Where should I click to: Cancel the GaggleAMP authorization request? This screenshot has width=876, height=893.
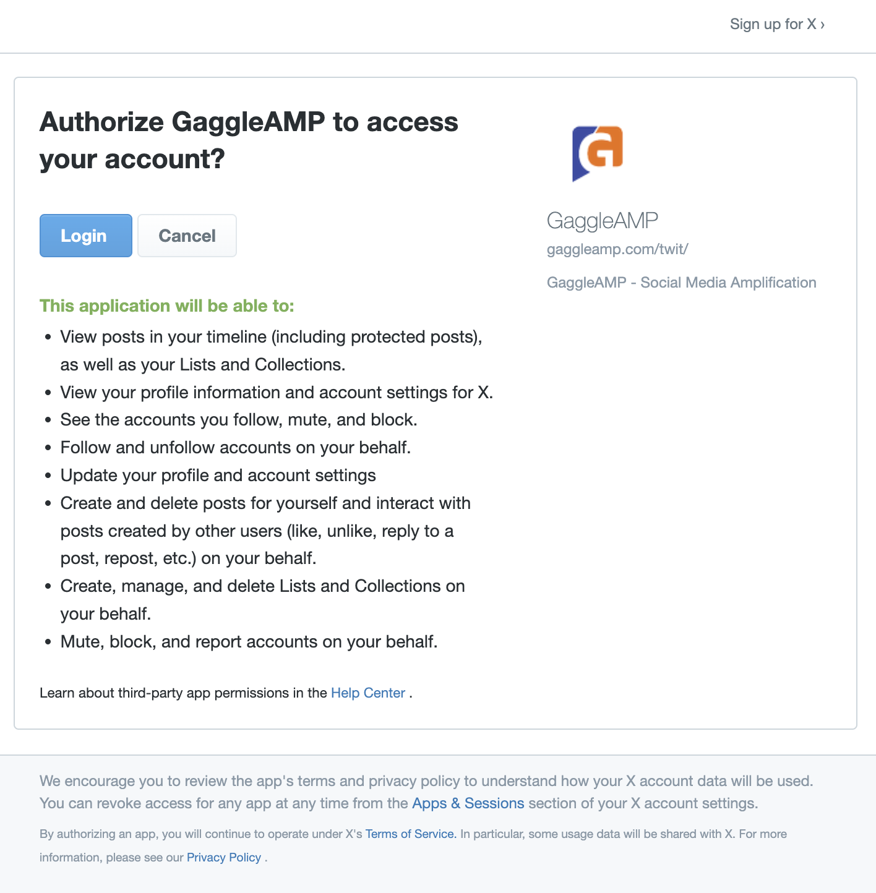pos(187,236)
